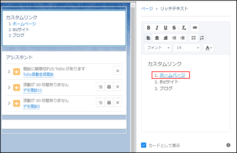Select カスタムリンク heading in preview card

22,17
